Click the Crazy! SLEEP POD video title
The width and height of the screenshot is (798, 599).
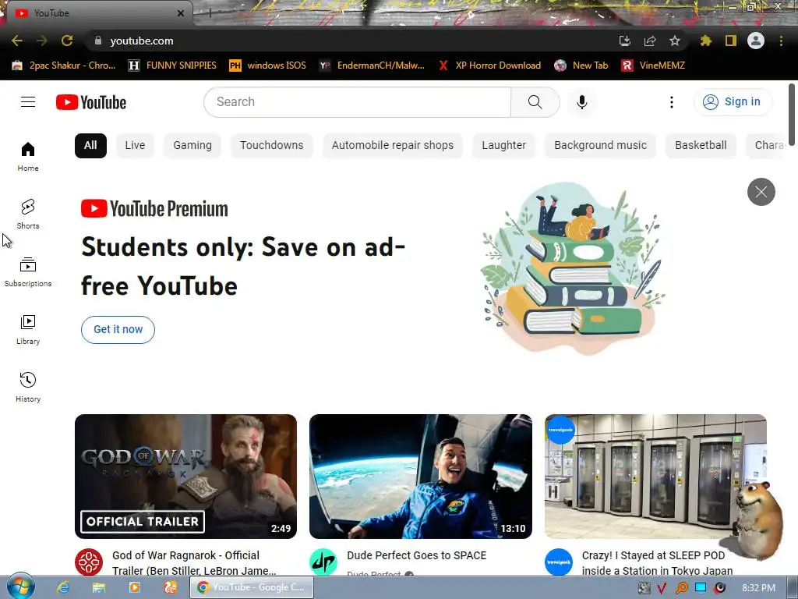pyautogui.click(x=657, y=563)
